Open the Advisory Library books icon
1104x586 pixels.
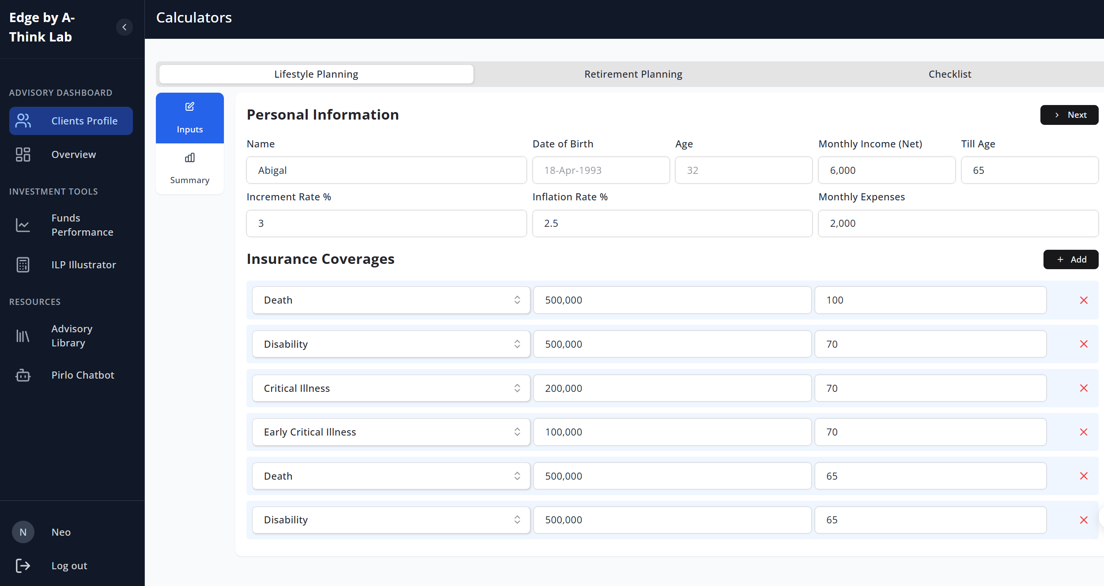point(23,336)
